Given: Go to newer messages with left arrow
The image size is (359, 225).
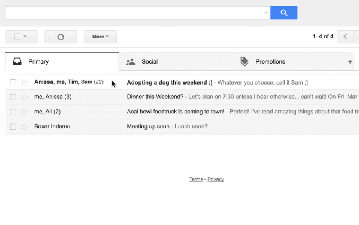Looking at the screenshot, I should (345, 37).
